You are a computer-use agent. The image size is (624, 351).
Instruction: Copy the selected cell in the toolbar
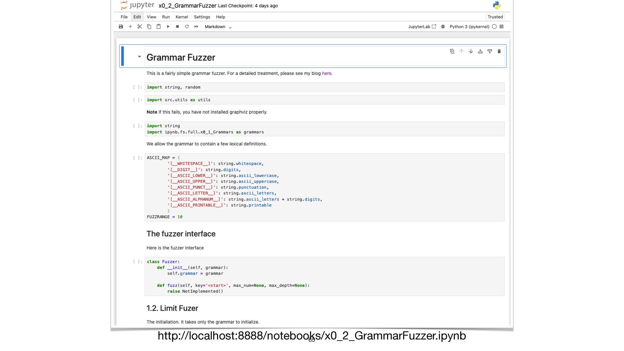click(x=149, y=27)
